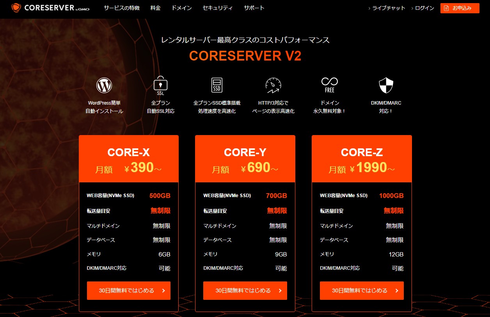Open the 料金 menu item

pyautogui.click(x=155, y=8)
